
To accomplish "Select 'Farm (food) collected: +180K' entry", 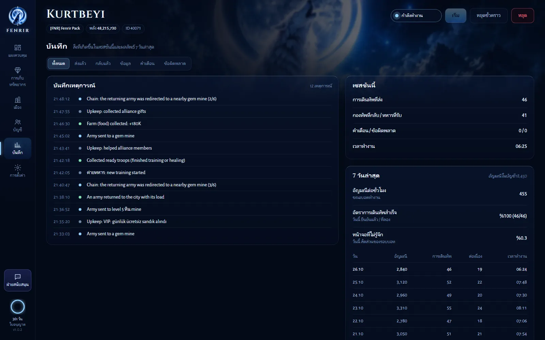I will coord(192,123).
